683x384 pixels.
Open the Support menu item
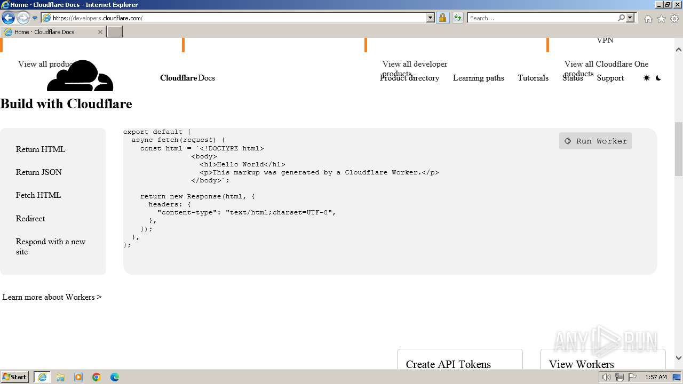point(610,78)
